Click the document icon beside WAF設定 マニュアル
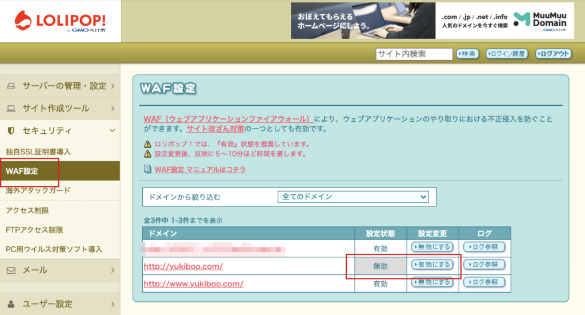 click(148, 169)
